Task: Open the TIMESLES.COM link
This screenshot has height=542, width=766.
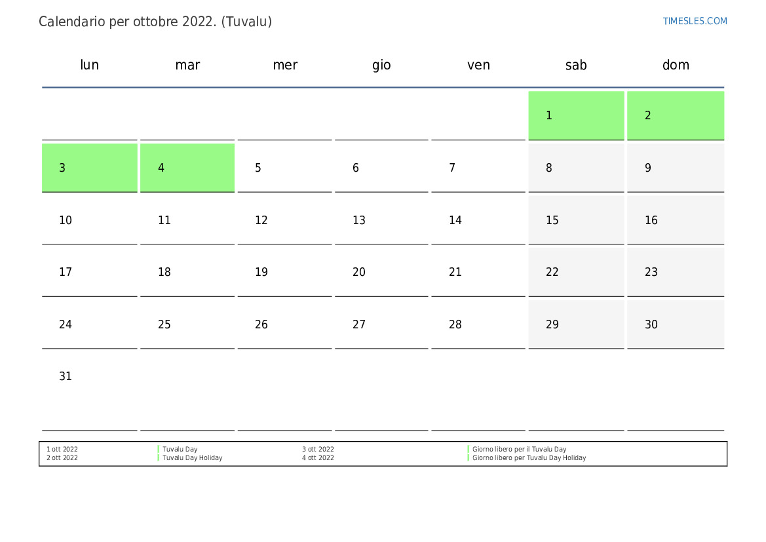Action: [x=695, y=21]
